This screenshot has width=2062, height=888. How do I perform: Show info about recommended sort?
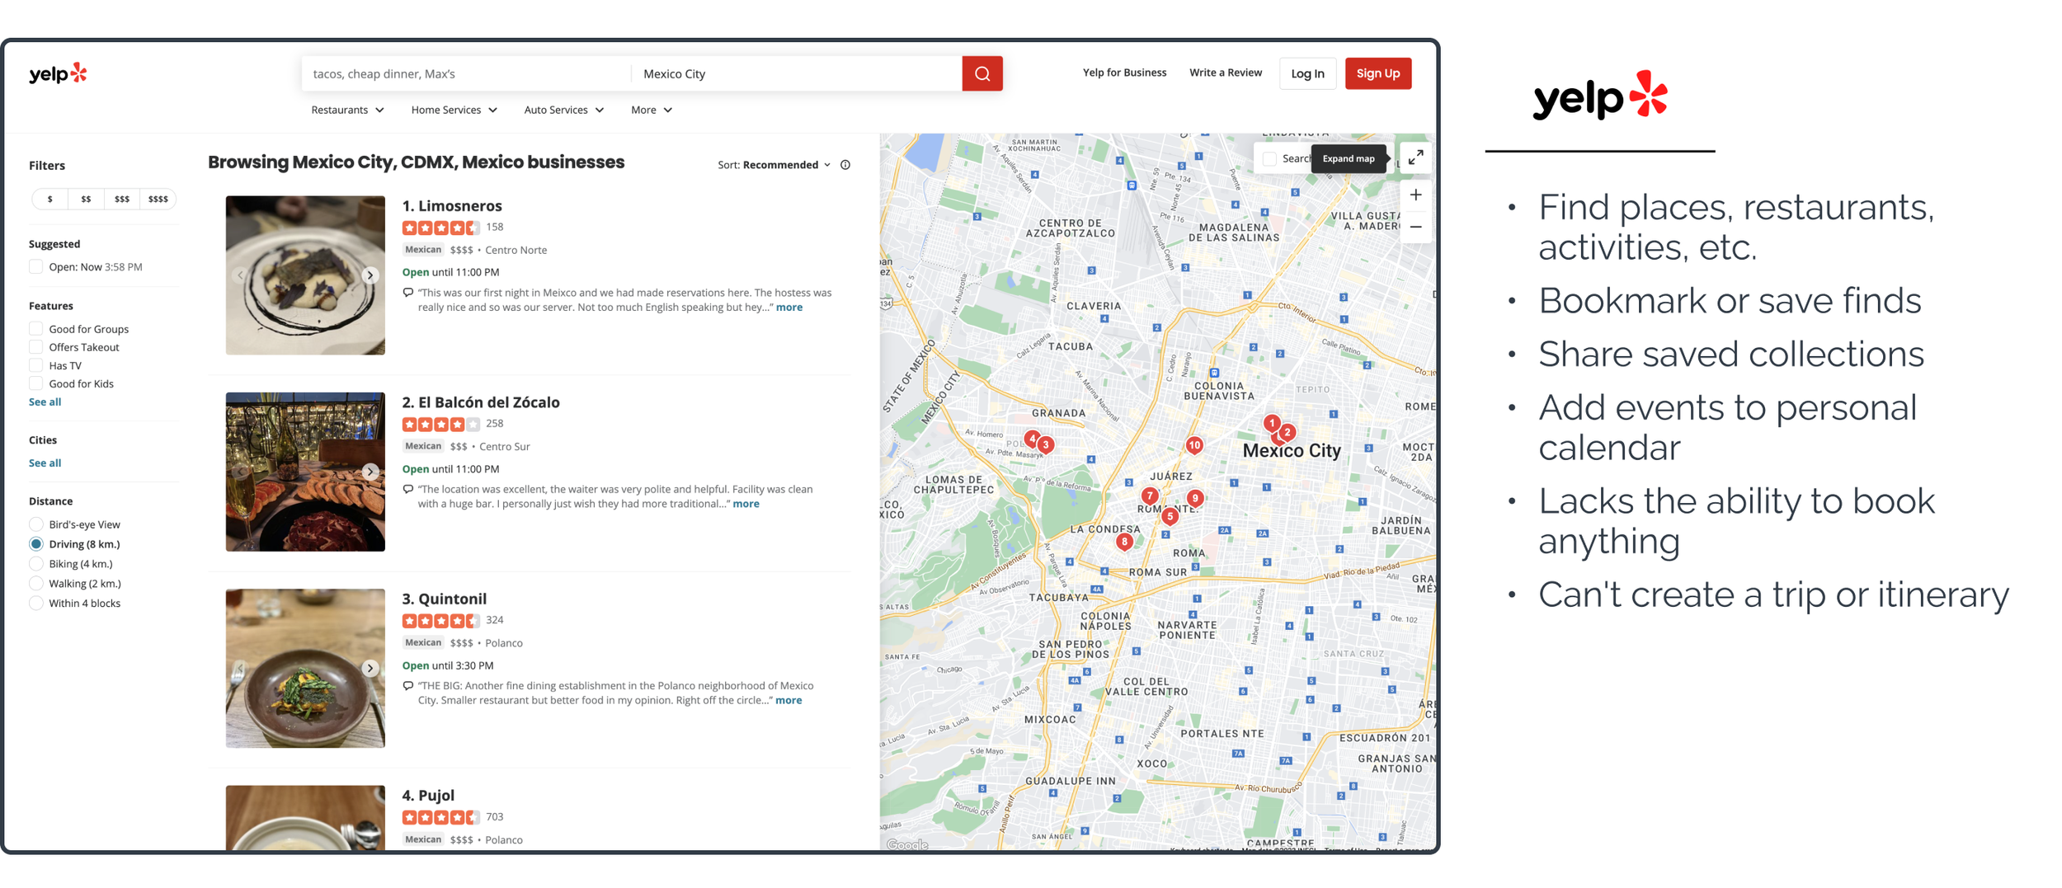point(845,165)
